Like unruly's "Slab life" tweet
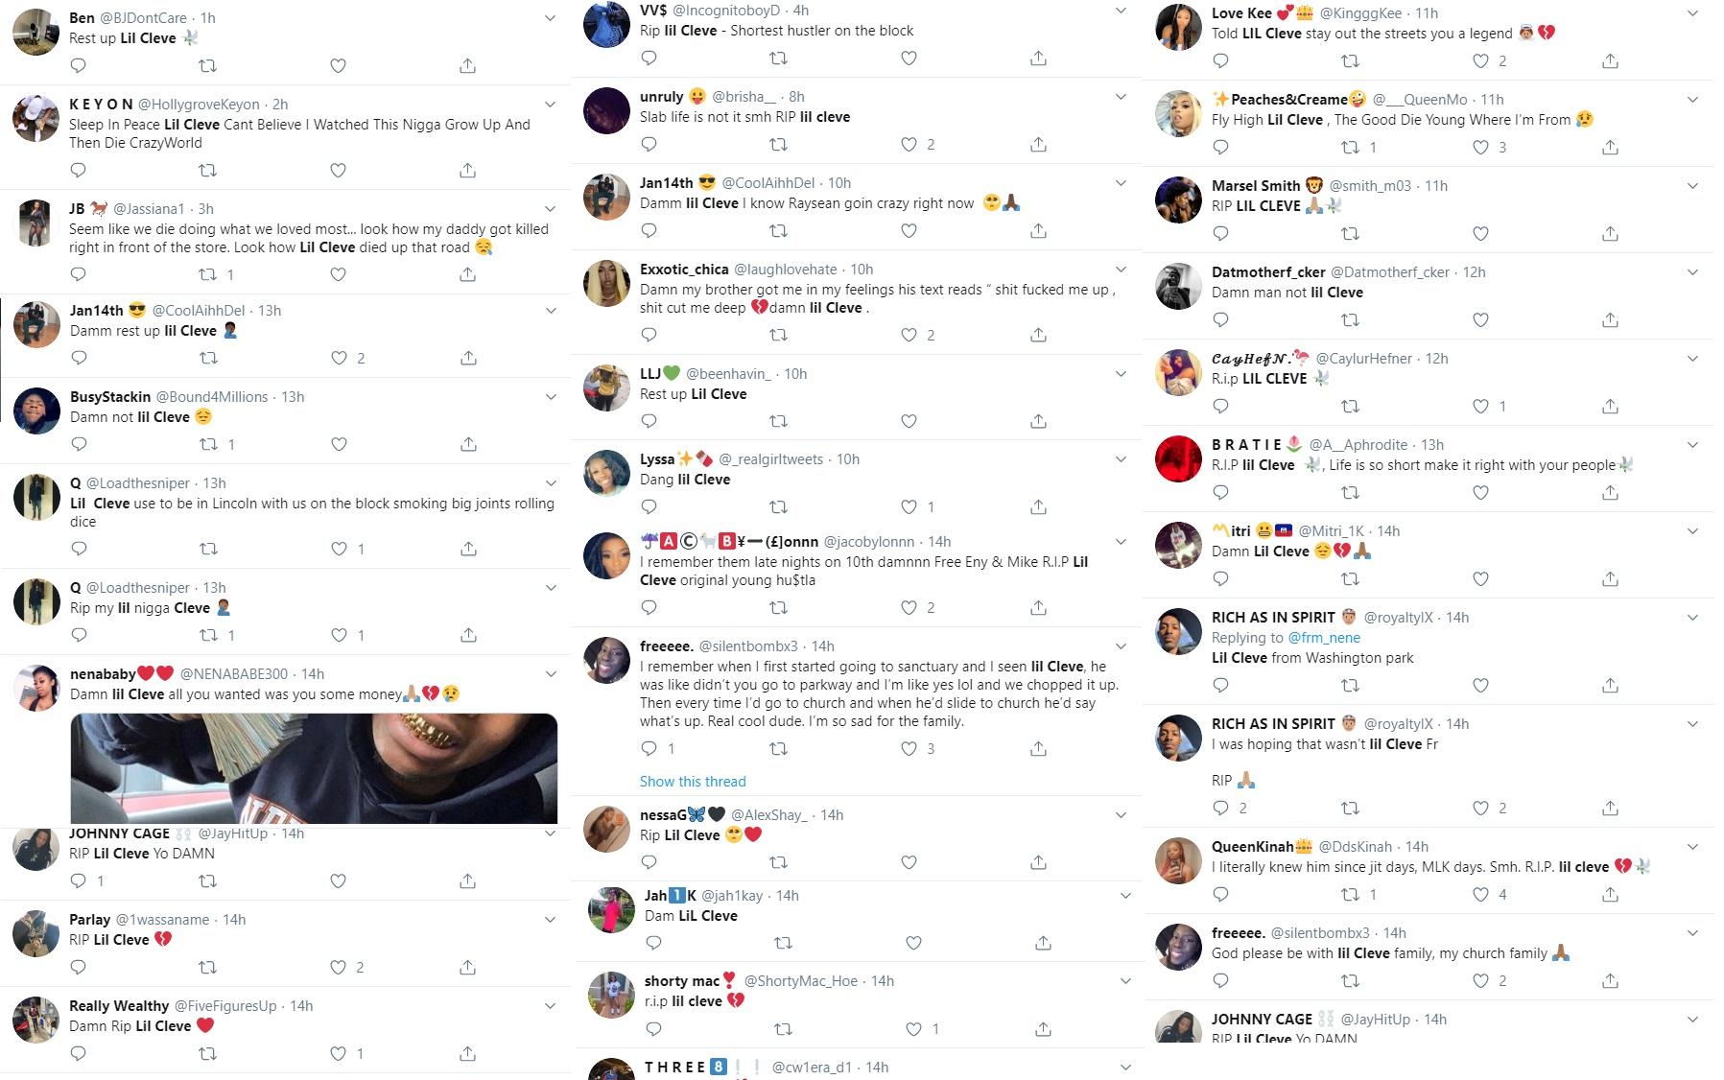 tap(909, 145)
